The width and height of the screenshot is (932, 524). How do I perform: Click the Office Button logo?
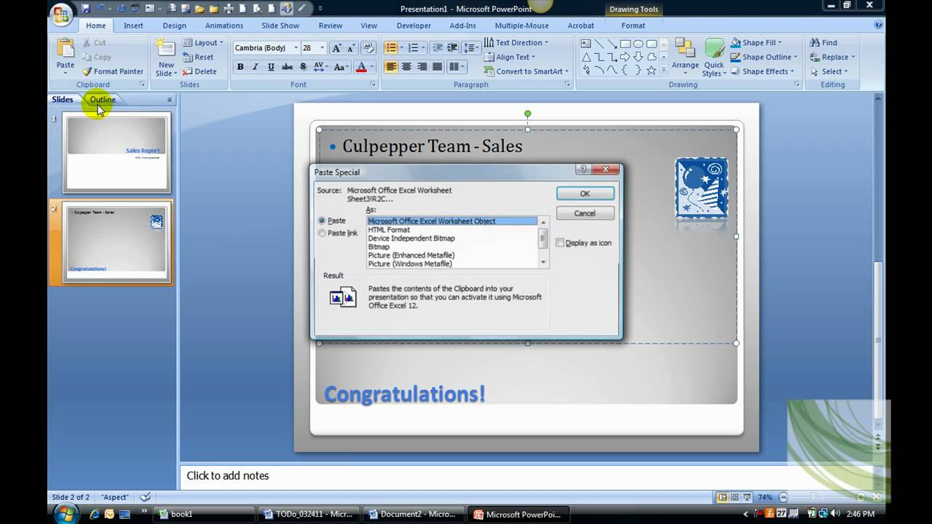pos(62,13)
